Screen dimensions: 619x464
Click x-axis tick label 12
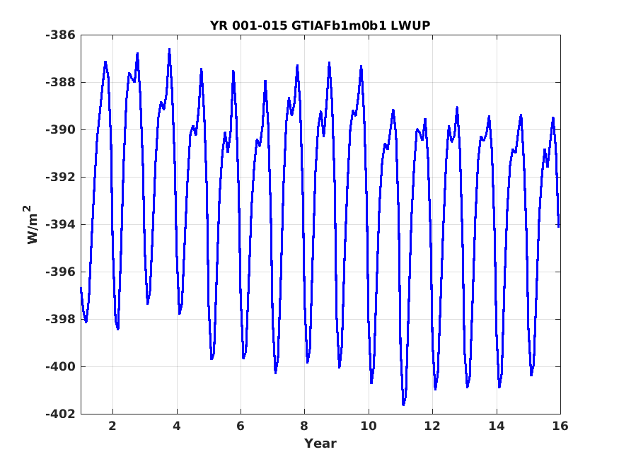432,426
